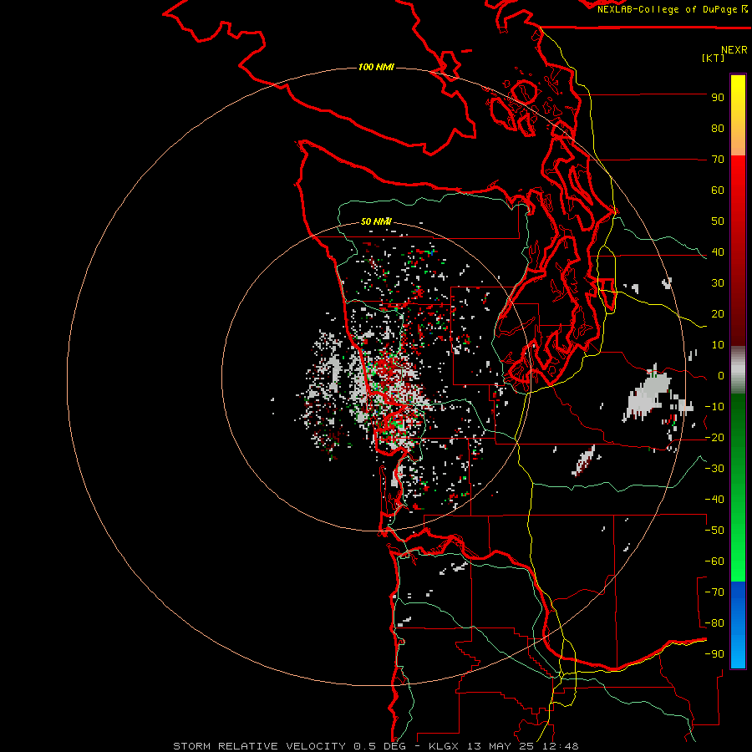The image size is (752, 752).
Task: Click the NEXR label above the color bar
Action: 734,50
